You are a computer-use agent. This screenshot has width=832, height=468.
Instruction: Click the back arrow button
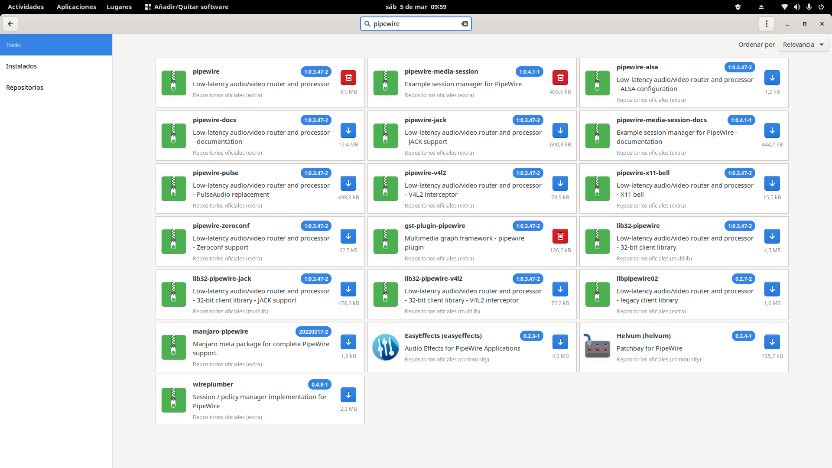(10, 24)
